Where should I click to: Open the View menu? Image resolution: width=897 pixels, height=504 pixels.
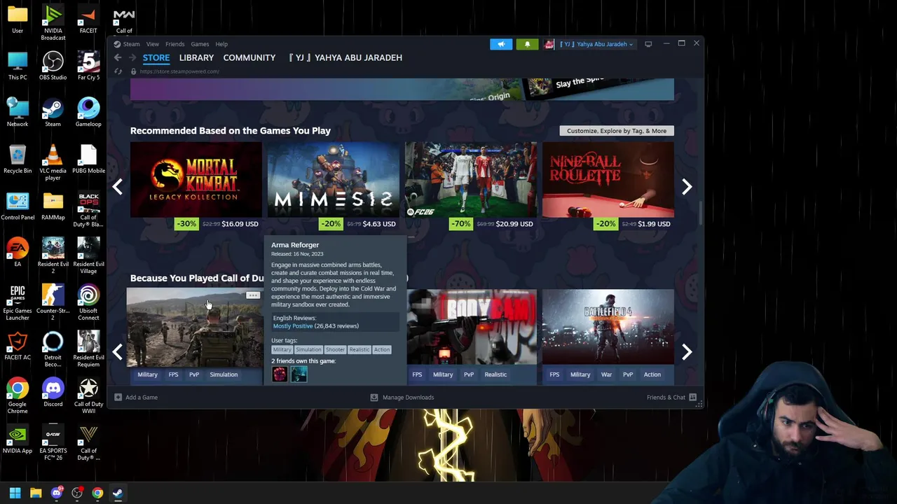click(x=152, y=44)
